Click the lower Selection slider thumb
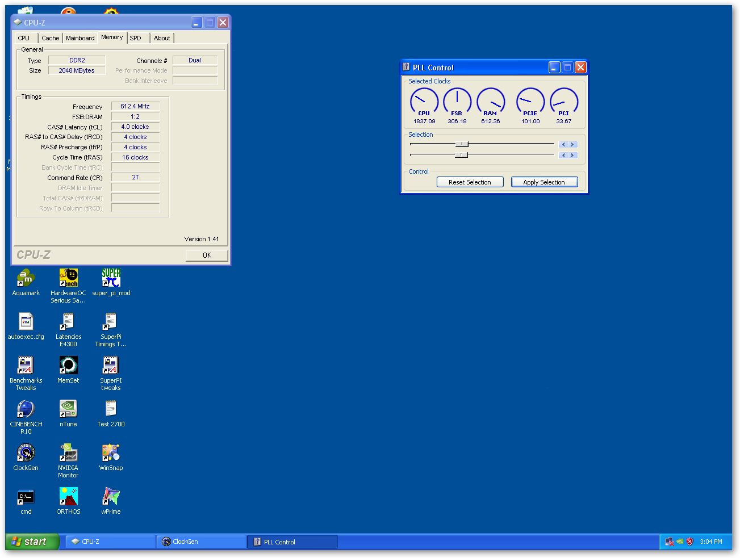Screen dimensions: 740x558 click(462, 154)
